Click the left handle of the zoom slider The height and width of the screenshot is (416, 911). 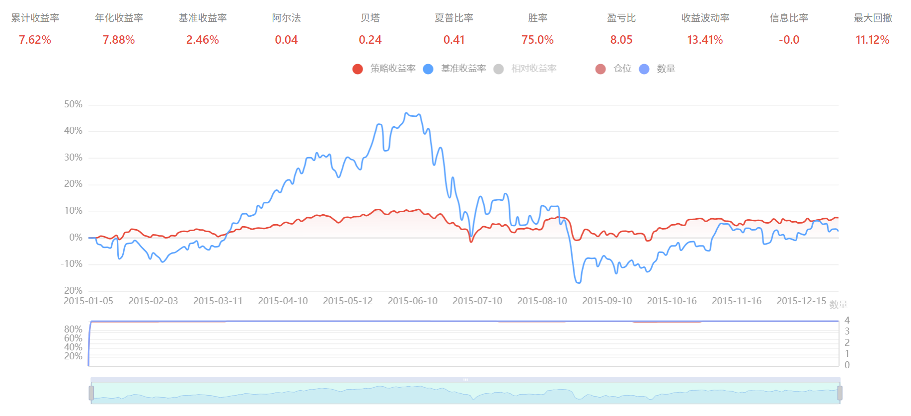pyautogui.click(x=91, y=393)
